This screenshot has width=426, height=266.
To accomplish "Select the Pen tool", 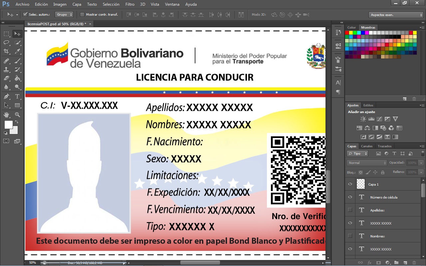I will pyautogui.click(x=6, y=96).
